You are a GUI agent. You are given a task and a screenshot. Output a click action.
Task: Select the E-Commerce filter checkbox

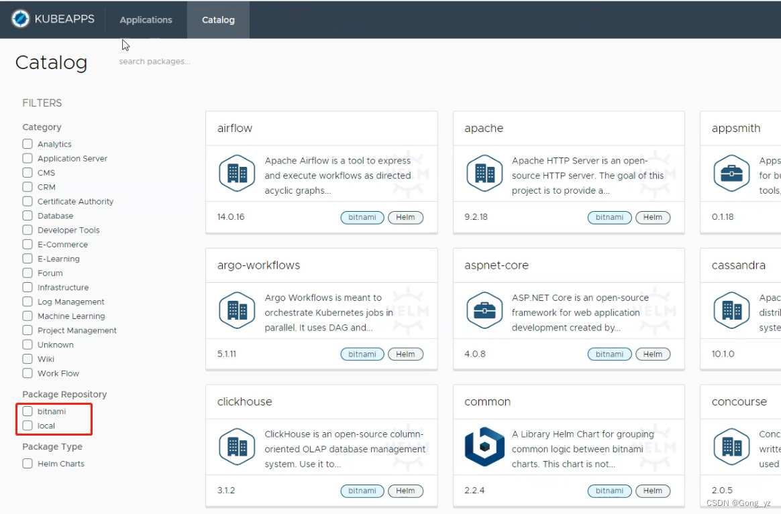28,245
